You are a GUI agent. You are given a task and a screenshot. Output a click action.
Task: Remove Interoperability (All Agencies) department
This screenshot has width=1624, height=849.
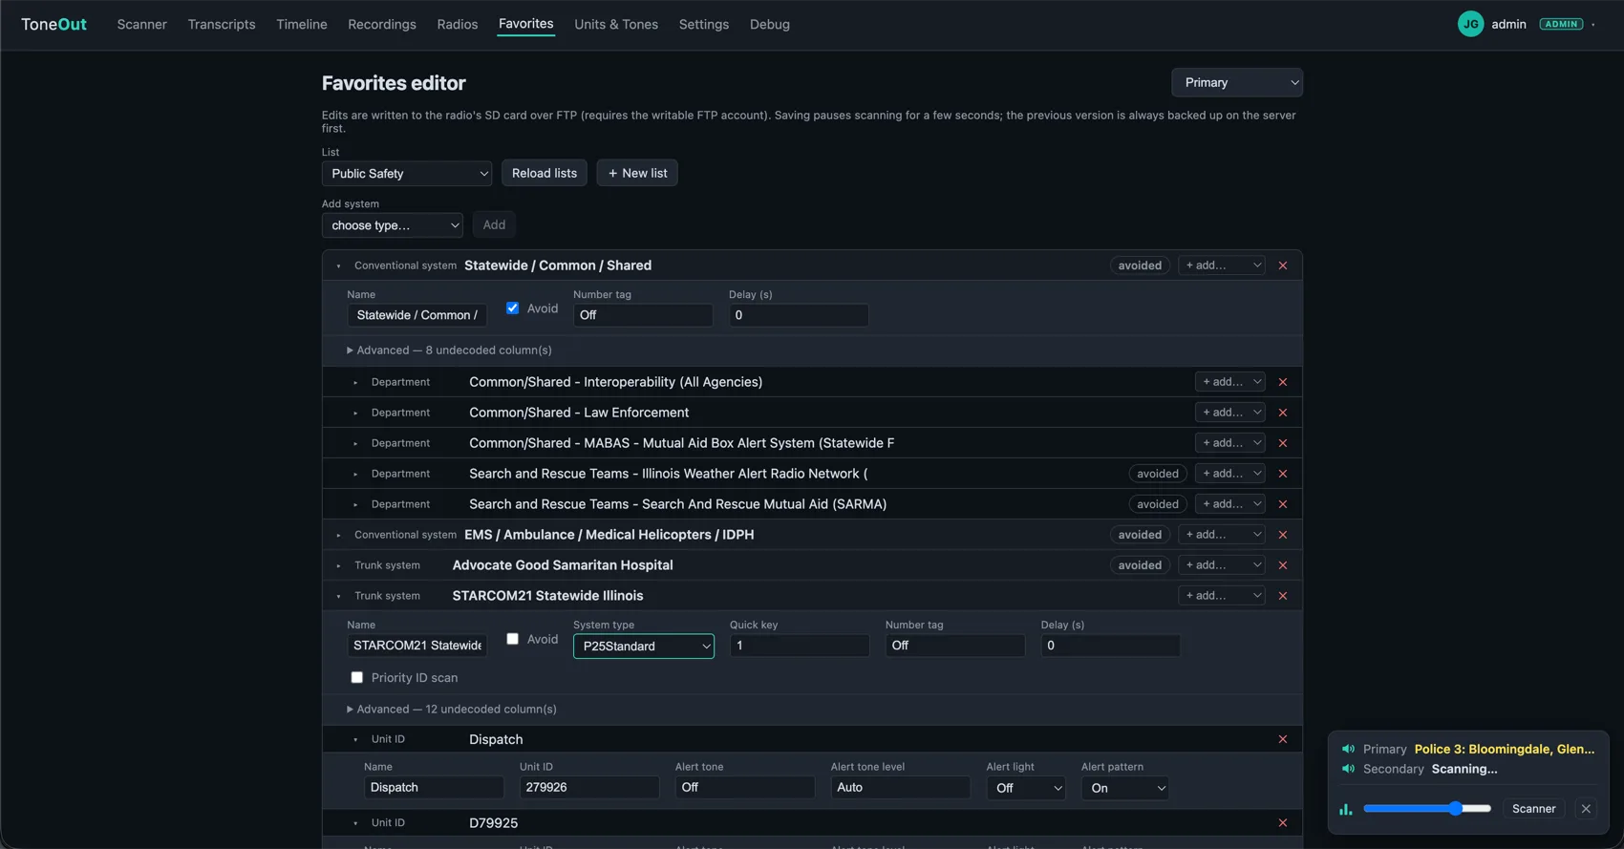pyautogui.click(x=1283, y=382)
